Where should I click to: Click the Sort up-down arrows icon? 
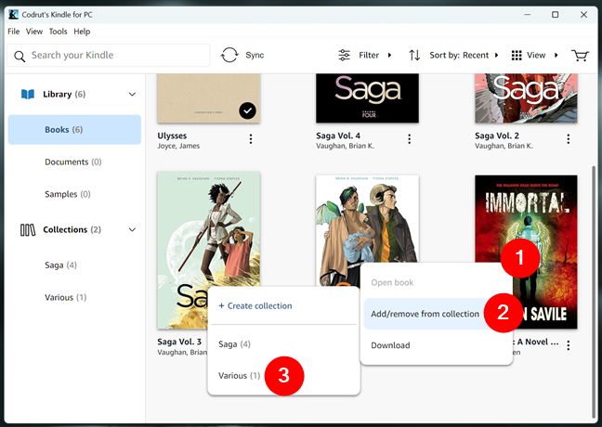click(x=414, y=56)
